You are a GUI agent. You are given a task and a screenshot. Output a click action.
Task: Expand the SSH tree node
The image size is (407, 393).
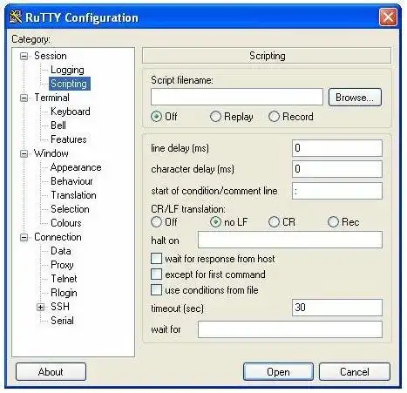pos(40,307)
